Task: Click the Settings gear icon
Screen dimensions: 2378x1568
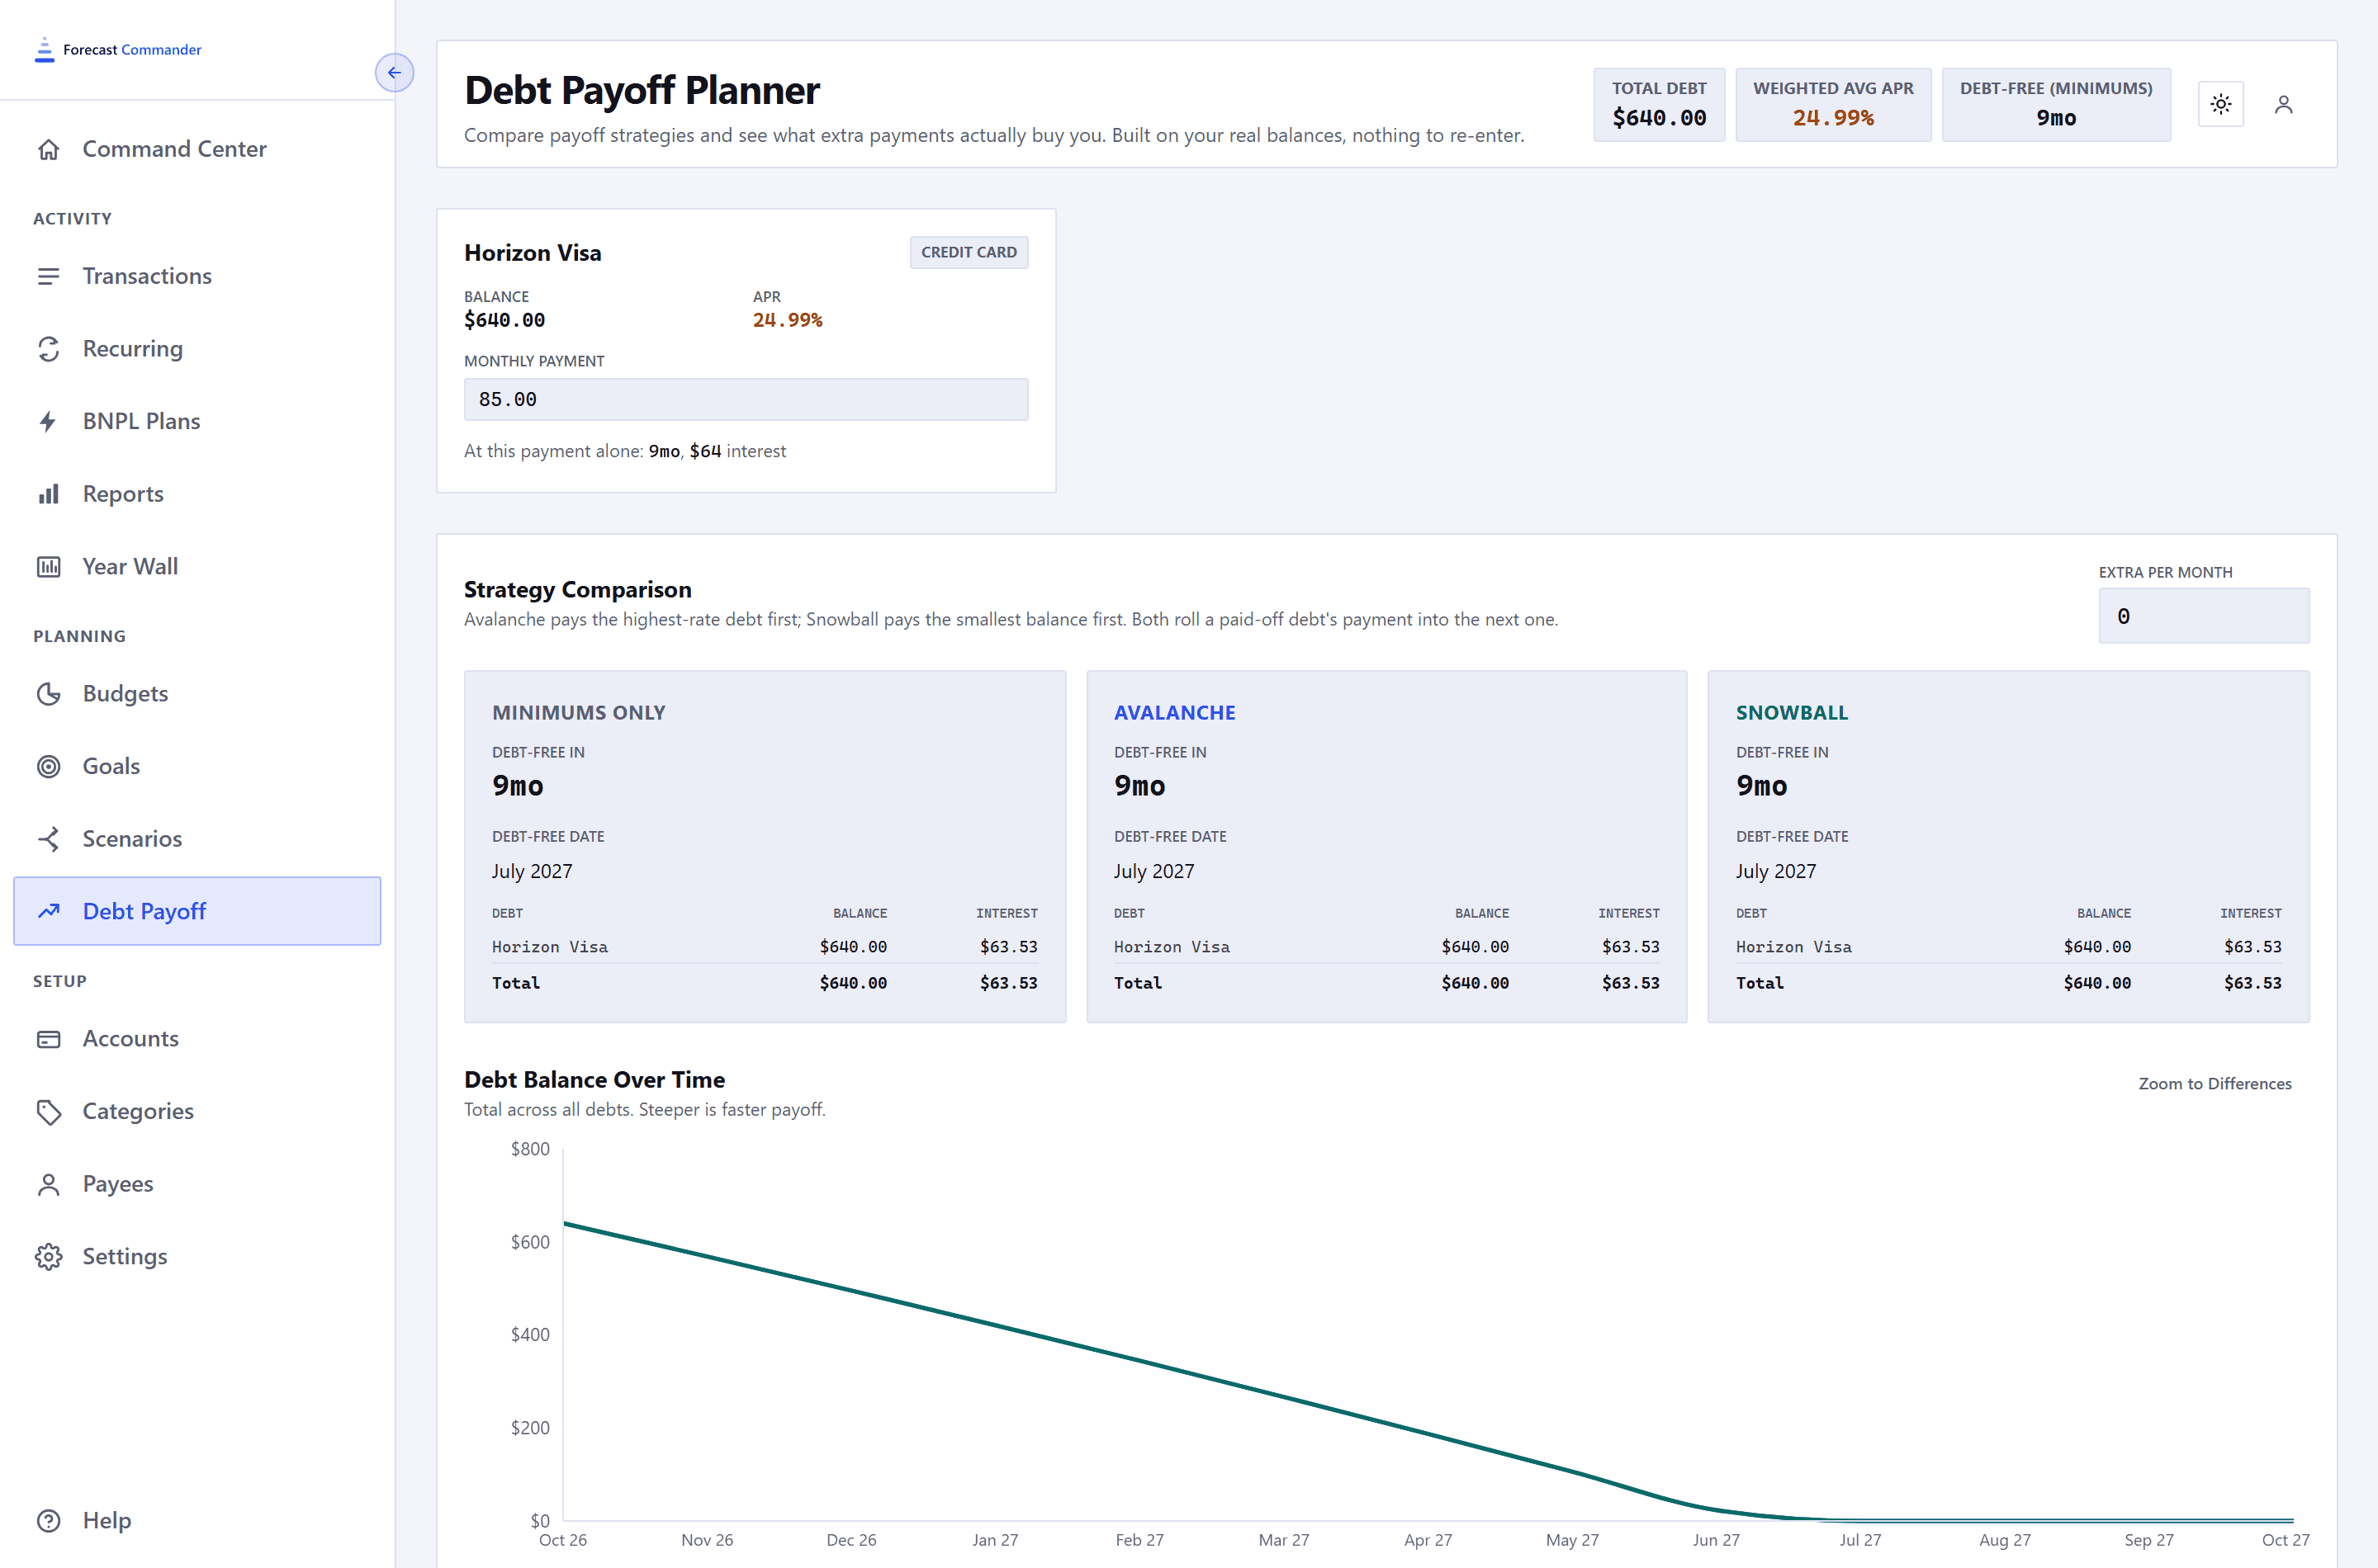Action: [x=48, y=1257]
